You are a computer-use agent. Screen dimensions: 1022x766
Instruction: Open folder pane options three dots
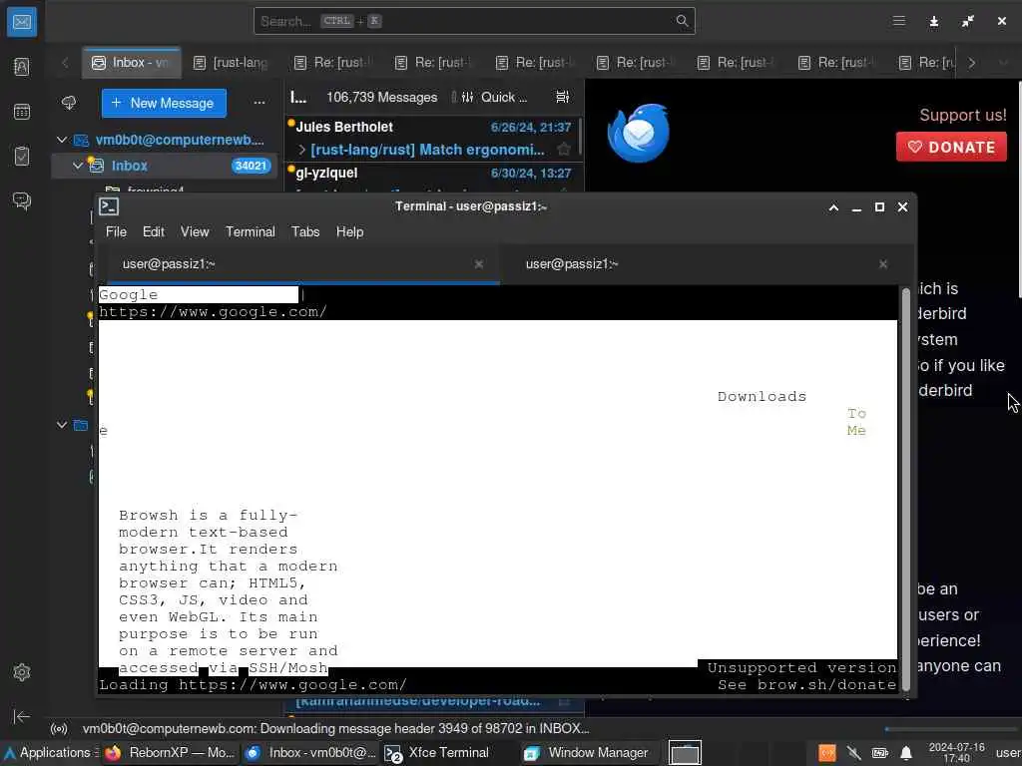tap(259, 103)
